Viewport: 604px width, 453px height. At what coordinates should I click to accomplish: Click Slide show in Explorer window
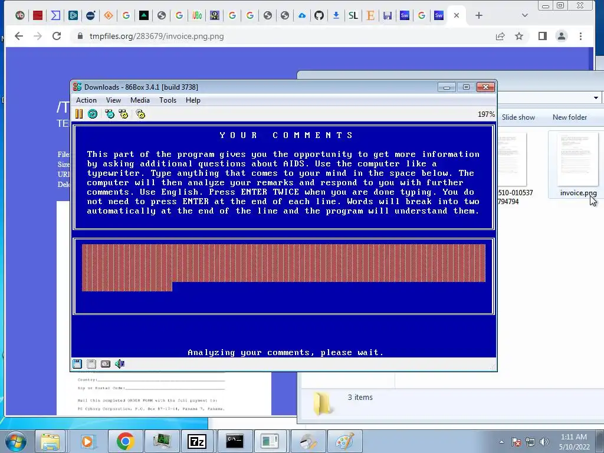(518, 117)
